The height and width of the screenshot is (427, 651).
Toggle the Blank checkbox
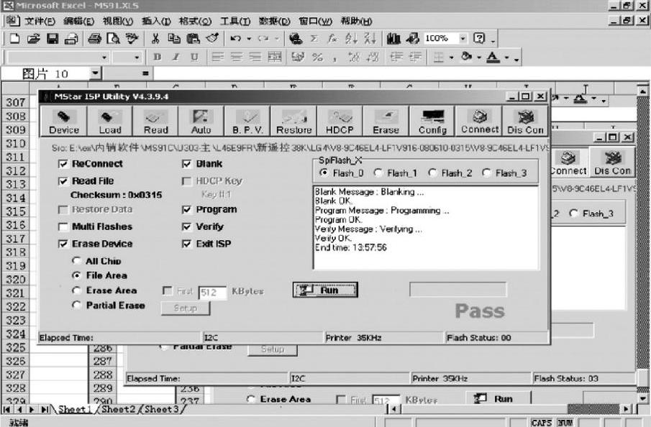(x=187, y=164)
